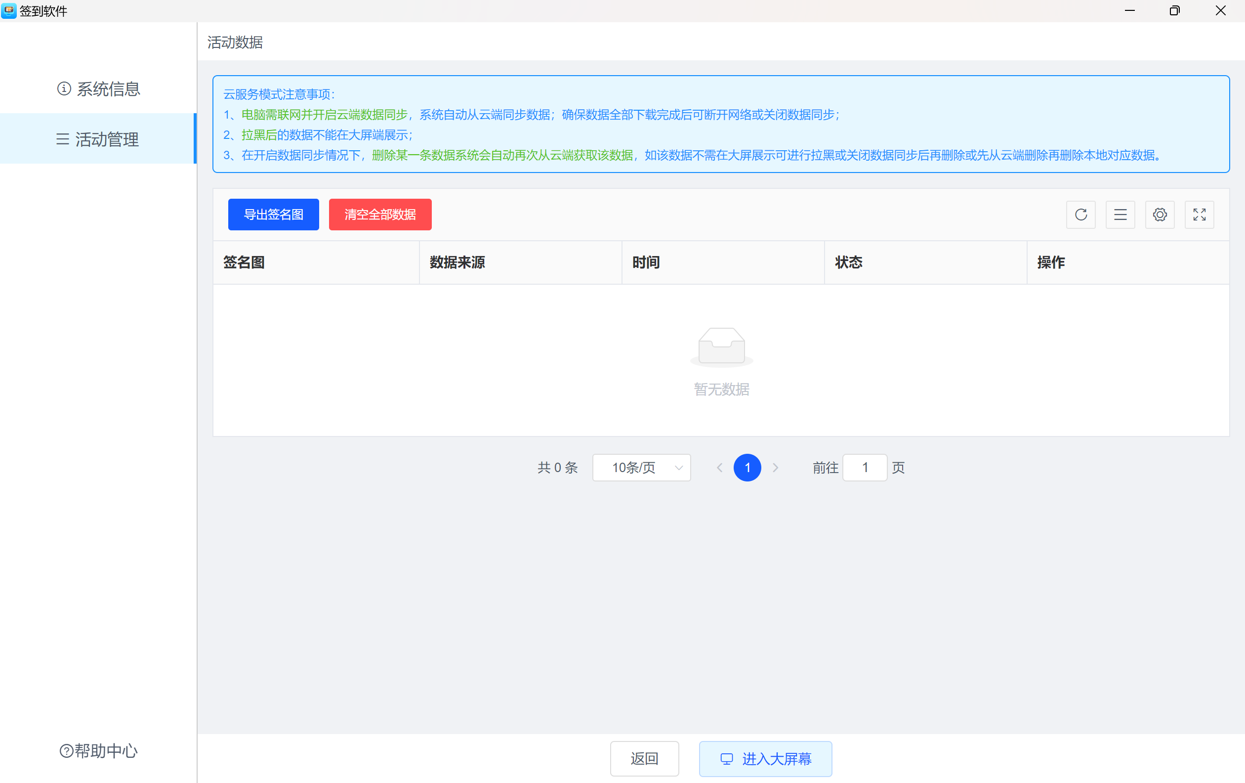Click the app logo in title bar
The height and width of the screenshot is (783, 1245).
click(9, 10)
